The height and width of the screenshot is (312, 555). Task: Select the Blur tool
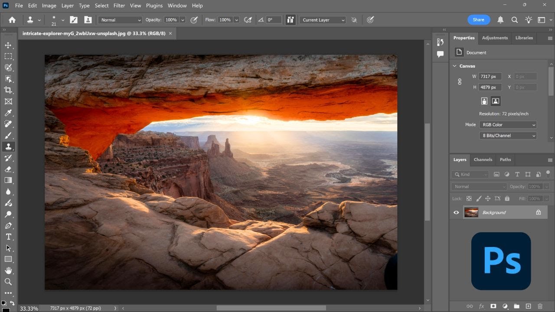coord(8,192)
